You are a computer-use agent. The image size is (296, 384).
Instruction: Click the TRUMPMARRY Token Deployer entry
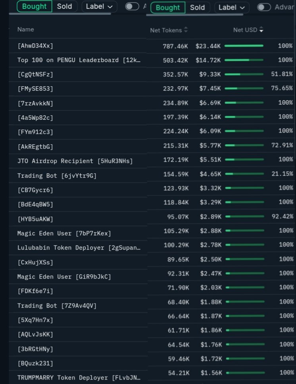click(79, 378)
